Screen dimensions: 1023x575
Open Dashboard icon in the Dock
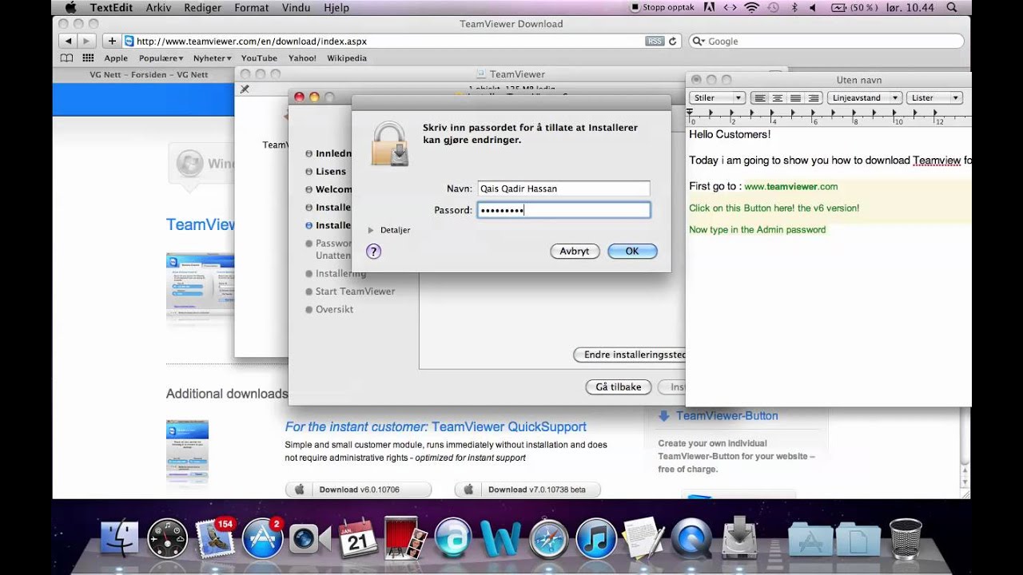click(168, 538)
